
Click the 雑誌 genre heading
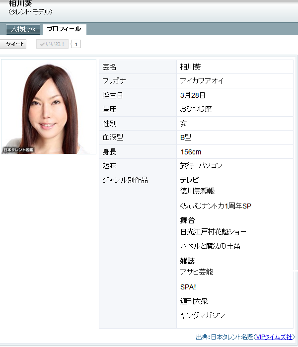pos(187,261)
